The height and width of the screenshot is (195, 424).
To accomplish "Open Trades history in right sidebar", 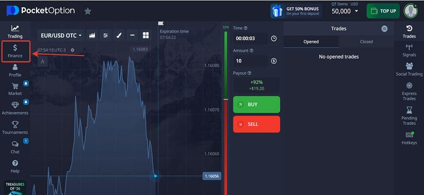I will 409,32.
